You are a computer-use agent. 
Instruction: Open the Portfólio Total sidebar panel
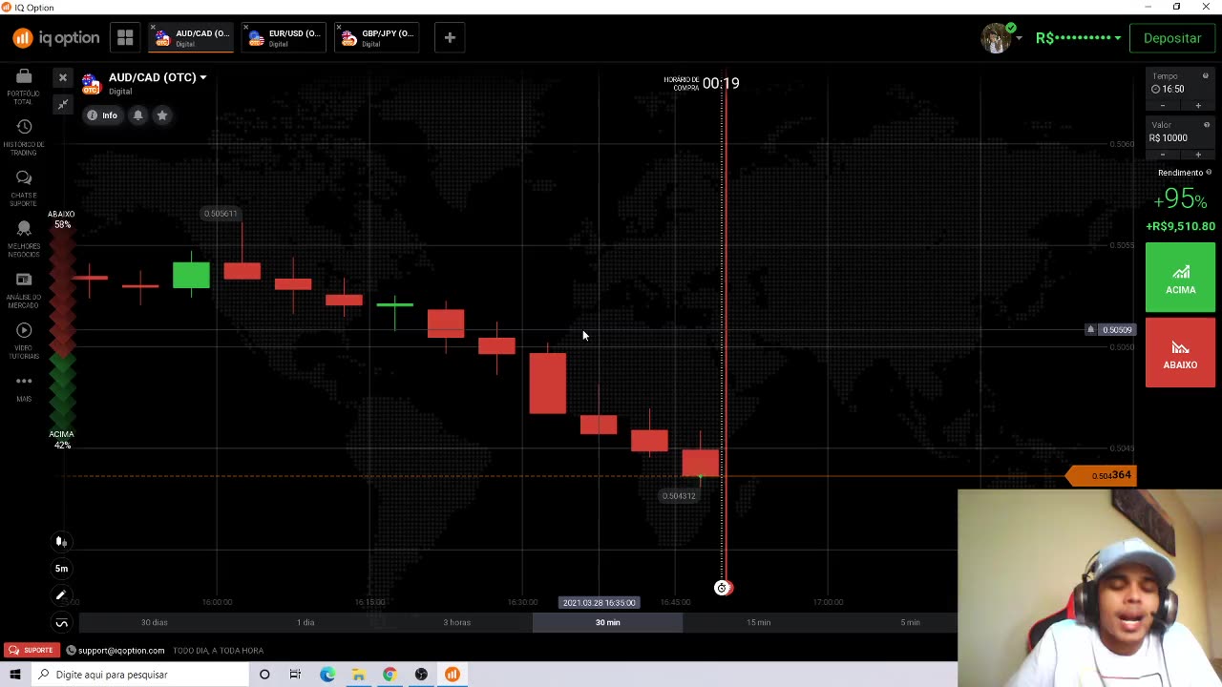pos(24,85)
